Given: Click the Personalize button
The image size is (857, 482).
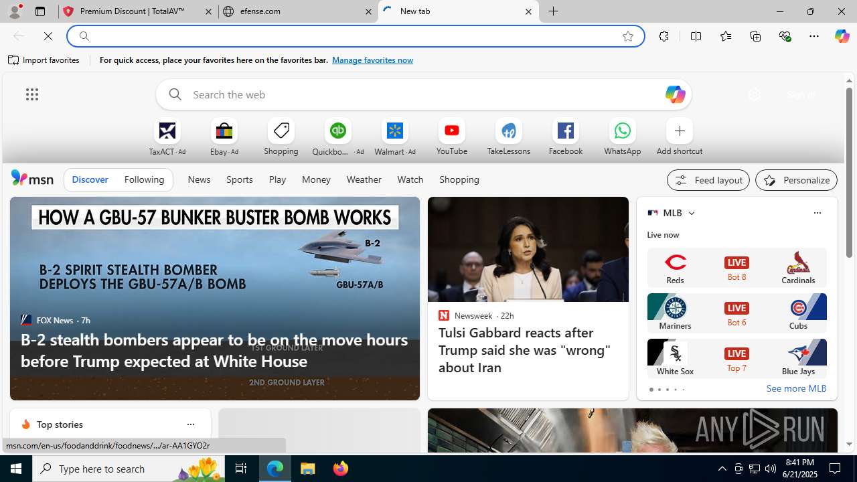Looking at the screenshot, I should (x=796, y=180).
